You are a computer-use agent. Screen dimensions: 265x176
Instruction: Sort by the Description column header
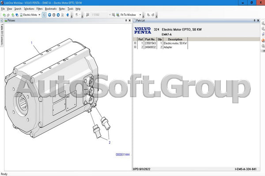click(x=175, y=39)
